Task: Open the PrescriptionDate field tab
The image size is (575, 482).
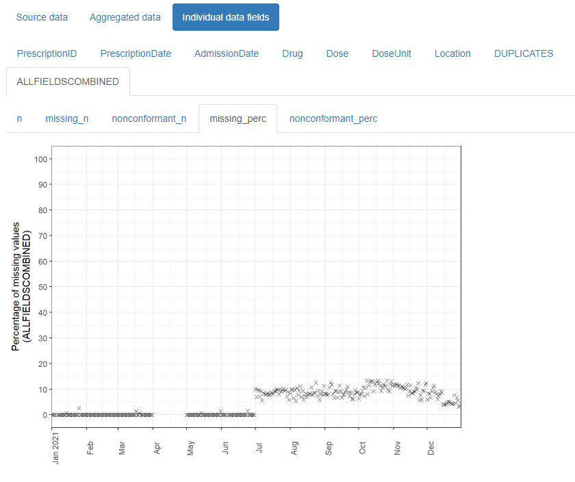Action: (136, 53)
